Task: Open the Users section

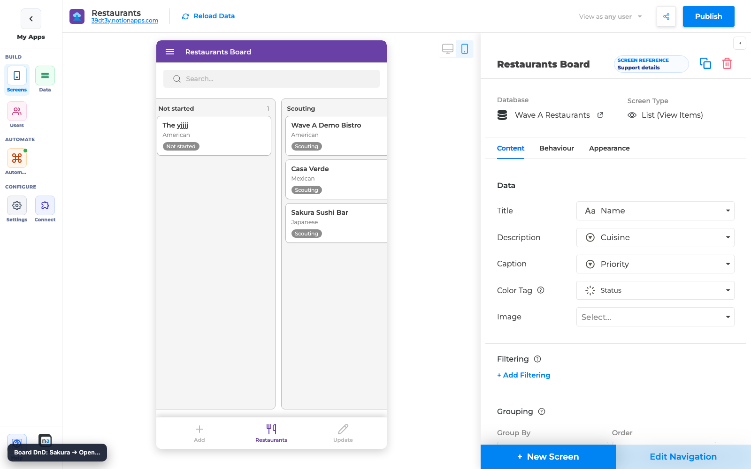Action: (17, 115)
